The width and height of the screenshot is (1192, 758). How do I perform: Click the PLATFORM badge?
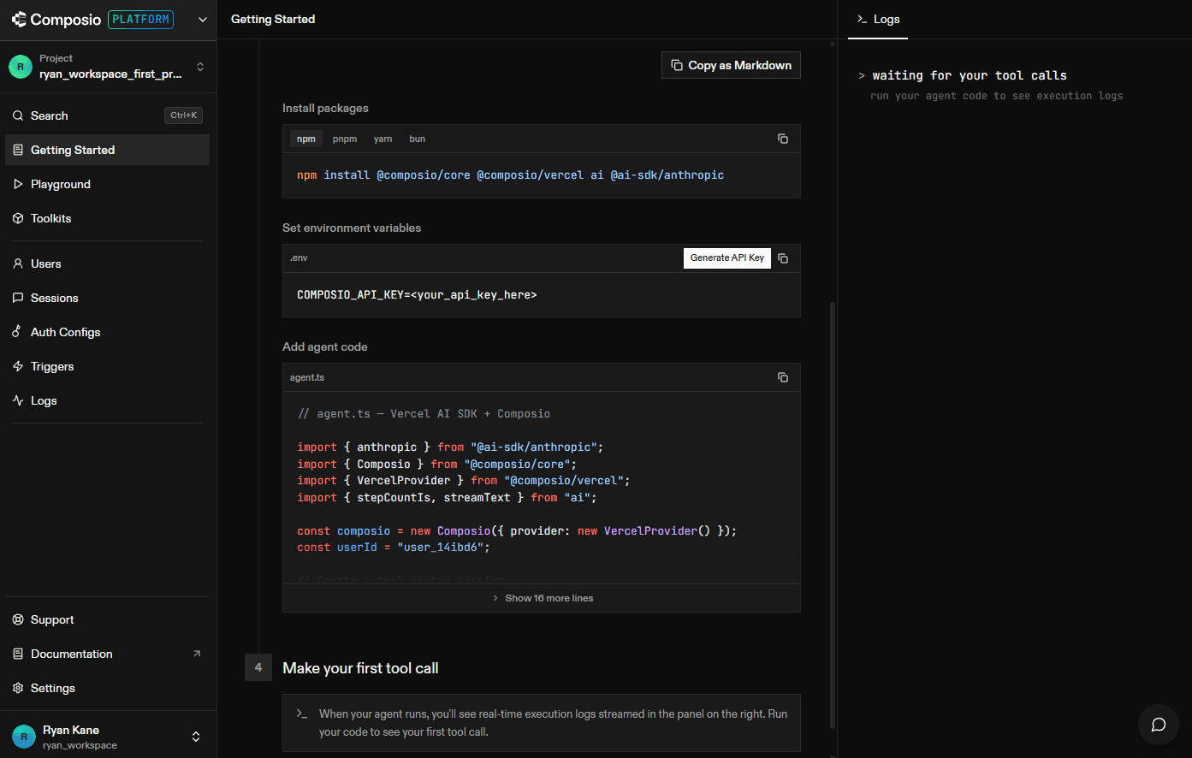pos(140,20)
